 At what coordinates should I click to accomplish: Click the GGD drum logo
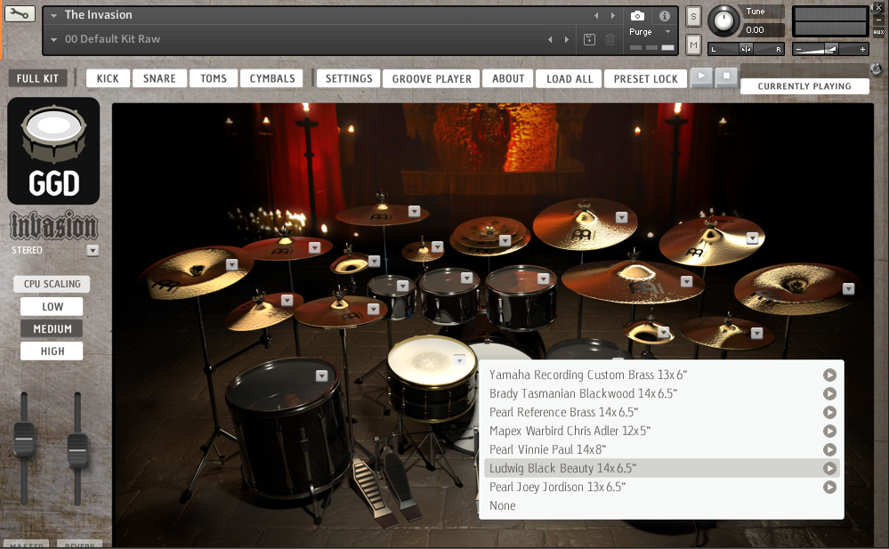coord(53,151)
